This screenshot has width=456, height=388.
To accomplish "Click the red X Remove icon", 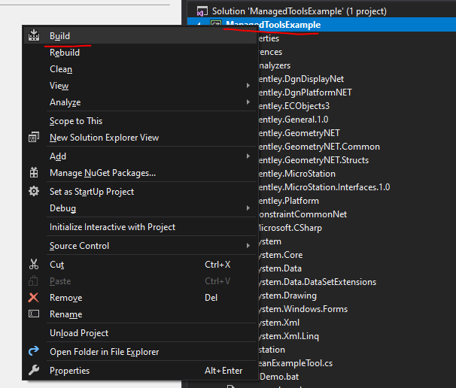I will [33, 297].
